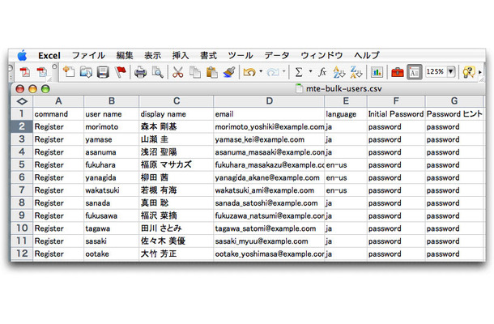Sort ascending A to Z
This screenshot has width=494, height=324.
[x=339, y=72]
